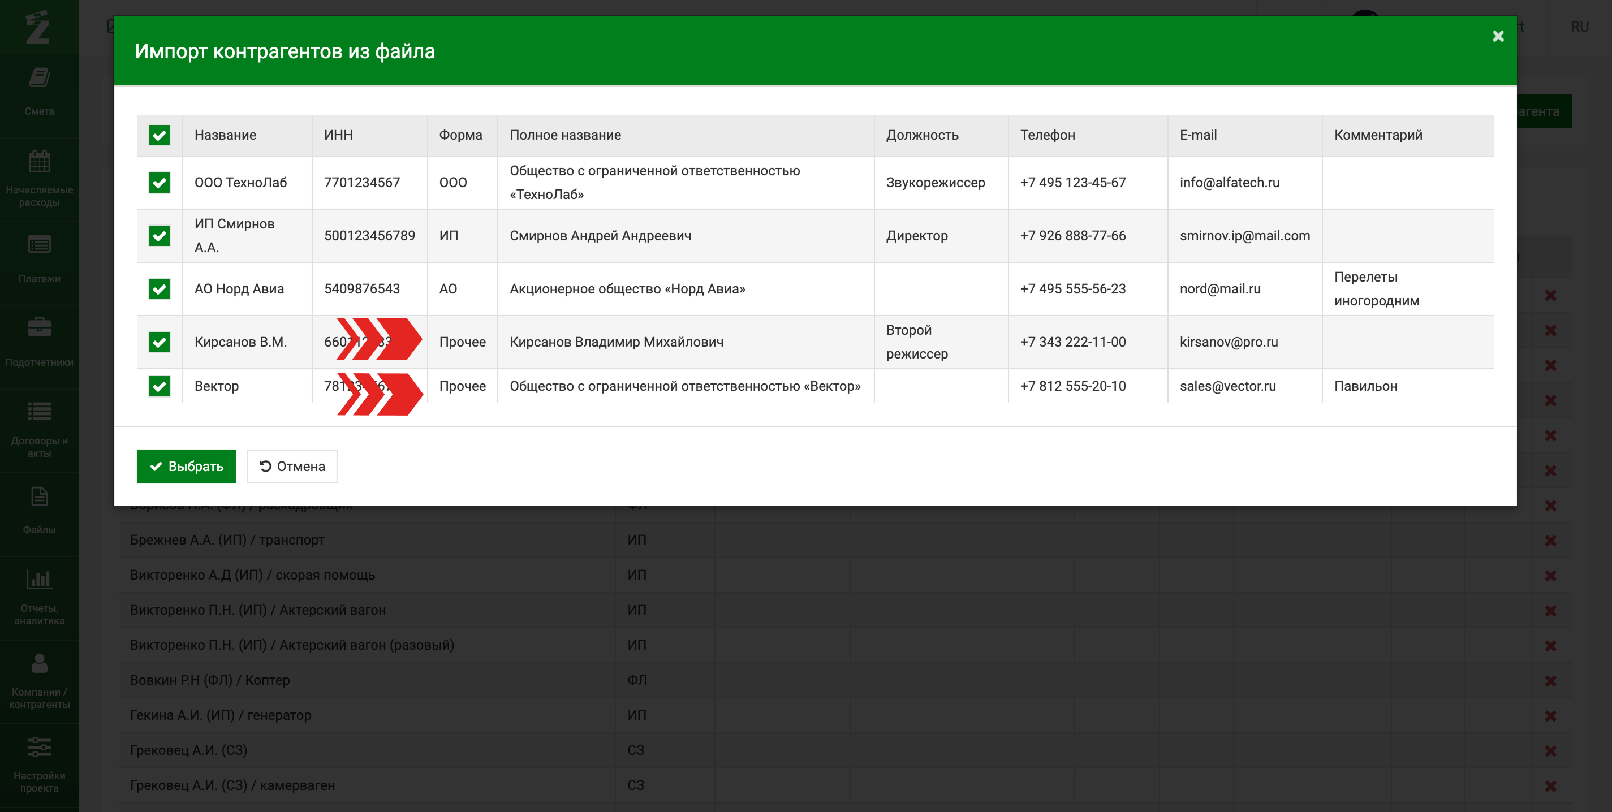
Task: Click the Выбрать button
Action: [x=187, y=467]
